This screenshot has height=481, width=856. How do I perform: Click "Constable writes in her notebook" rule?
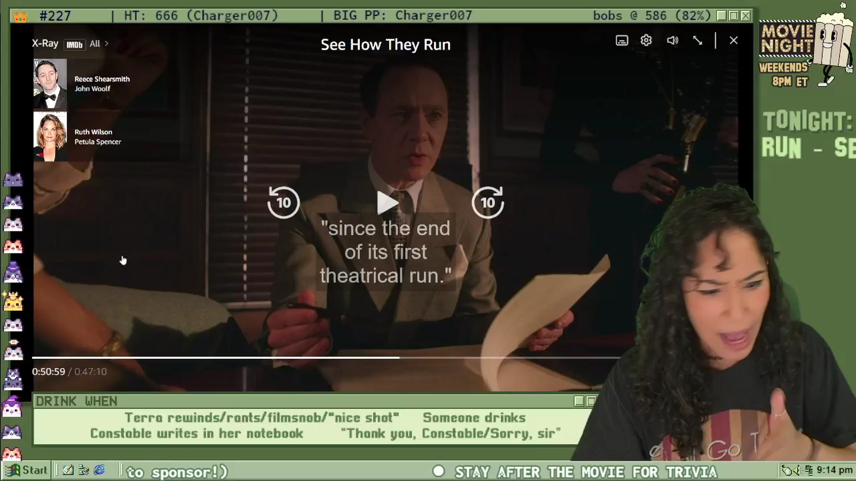click(x=197, y=433)
